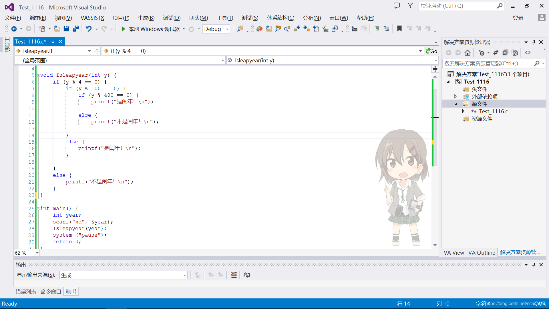Click the Save All icon
The height and width of the screenshot is (309, 549).
tap(76, 29)
